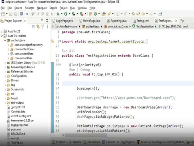This screenshot has width=194, height=146.
Task: Click the Debug link above TC_Exp_EMR_01
Action: (85, 70)
